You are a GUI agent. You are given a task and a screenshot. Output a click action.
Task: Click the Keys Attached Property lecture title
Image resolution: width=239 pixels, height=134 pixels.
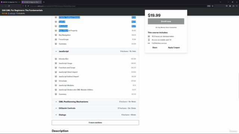click(68, 31)
